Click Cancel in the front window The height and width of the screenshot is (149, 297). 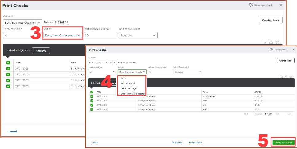pyautogui.click(x=95, y=143)
